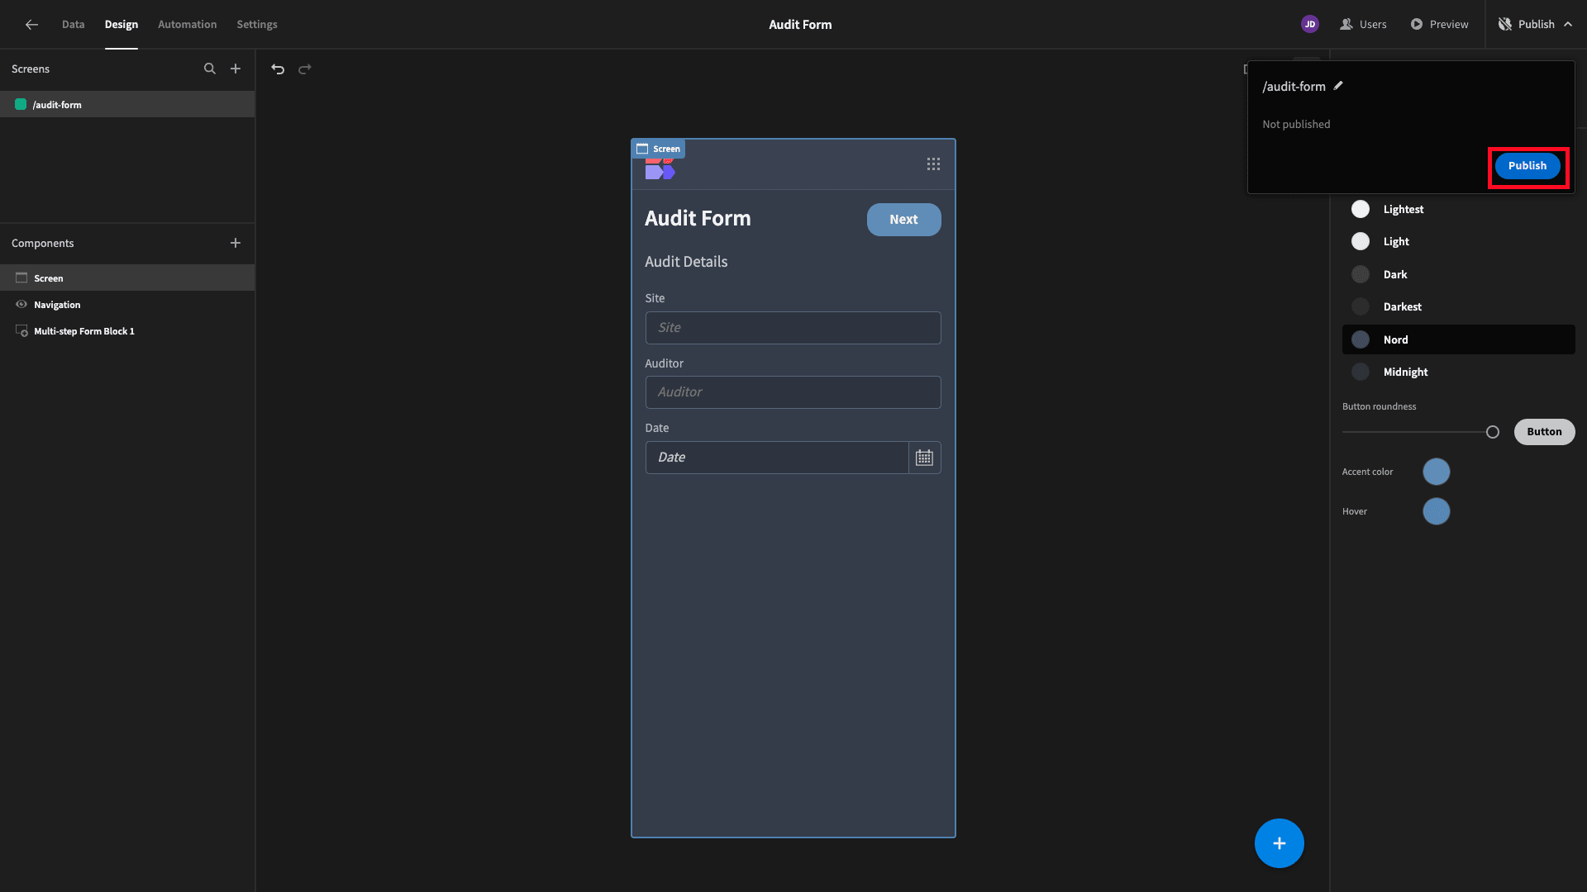
Task: Choose the Lightest theme
Action: point(1458,210)
